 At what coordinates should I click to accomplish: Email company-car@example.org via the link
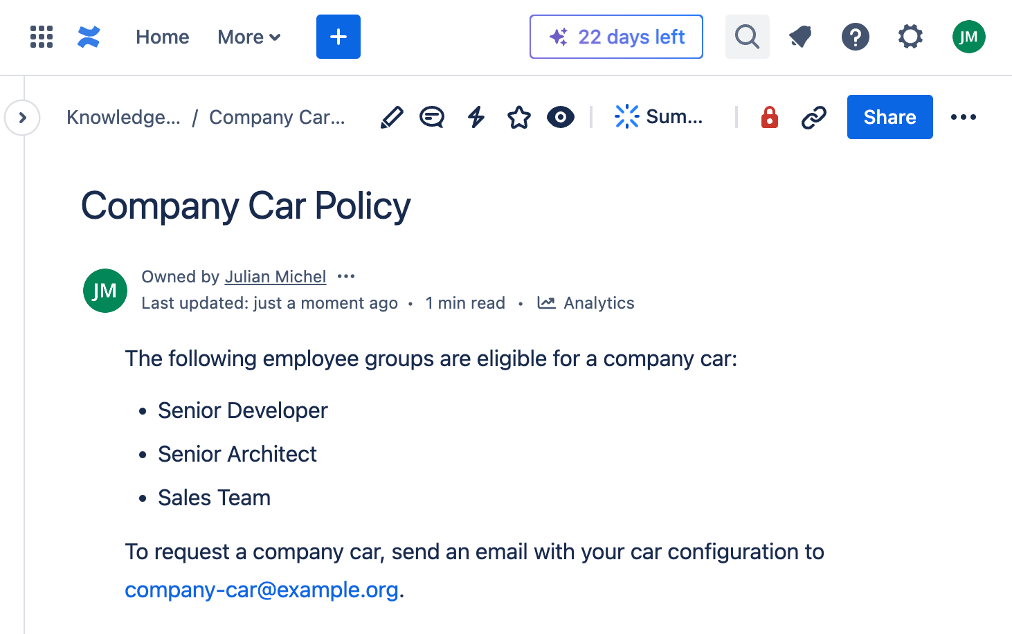(262, 590)
